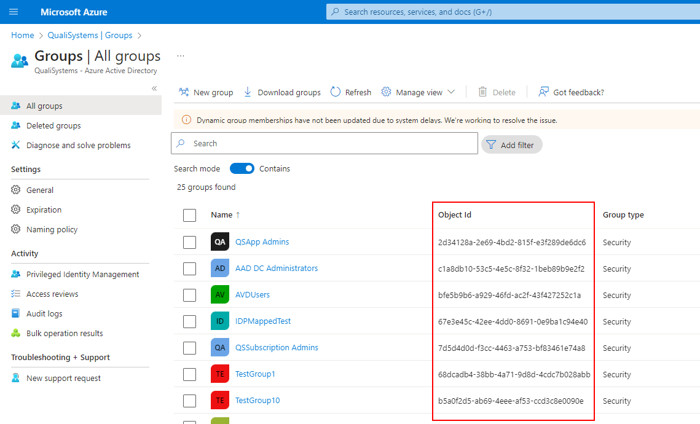Open the TestGroup1 group link
The image size is (700, 424).
pos(255,374)
